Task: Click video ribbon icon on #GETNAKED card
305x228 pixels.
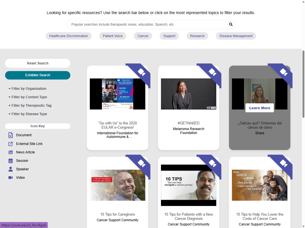Action: pos(212,72)
